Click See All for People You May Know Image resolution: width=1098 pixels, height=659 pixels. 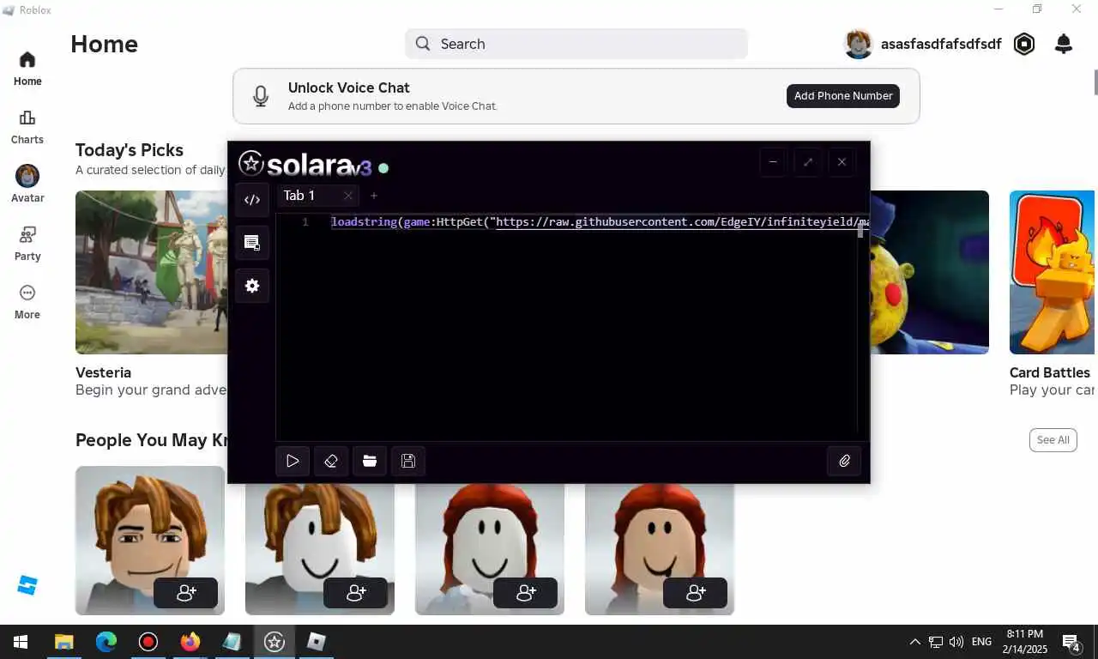coord(1053,440)
